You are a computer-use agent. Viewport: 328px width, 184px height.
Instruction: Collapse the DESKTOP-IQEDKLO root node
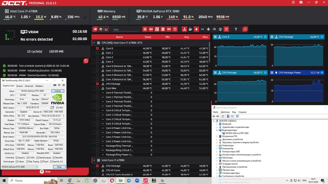(x=214, y=121)
